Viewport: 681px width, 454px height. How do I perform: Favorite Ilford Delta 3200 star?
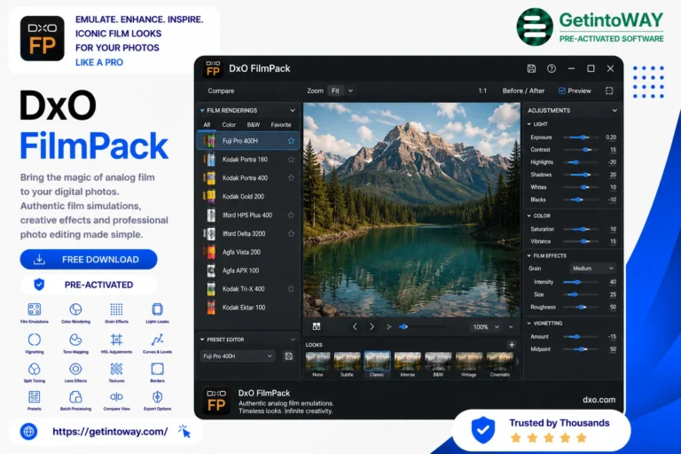coord(291,233)
